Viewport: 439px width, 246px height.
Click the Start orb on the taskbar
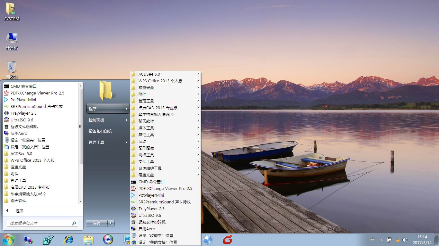pos(9,239)
